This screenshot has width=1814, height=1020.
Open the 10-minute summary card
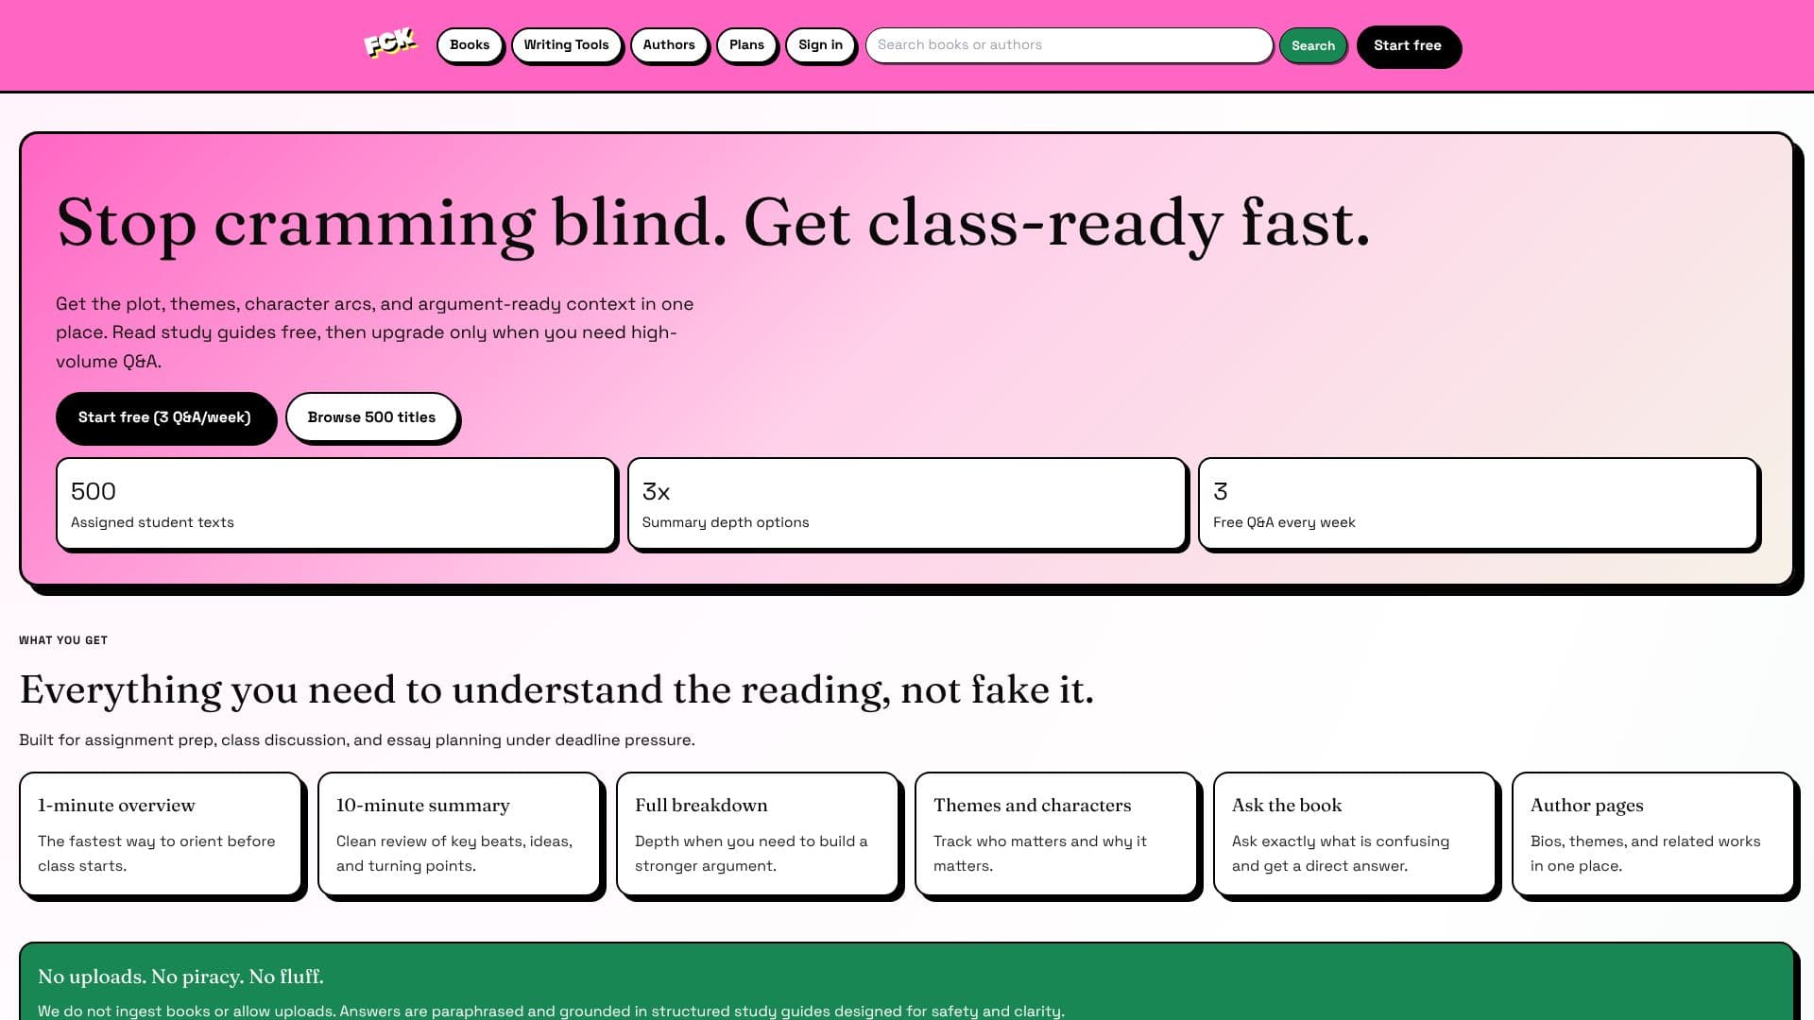coord(459,834)
